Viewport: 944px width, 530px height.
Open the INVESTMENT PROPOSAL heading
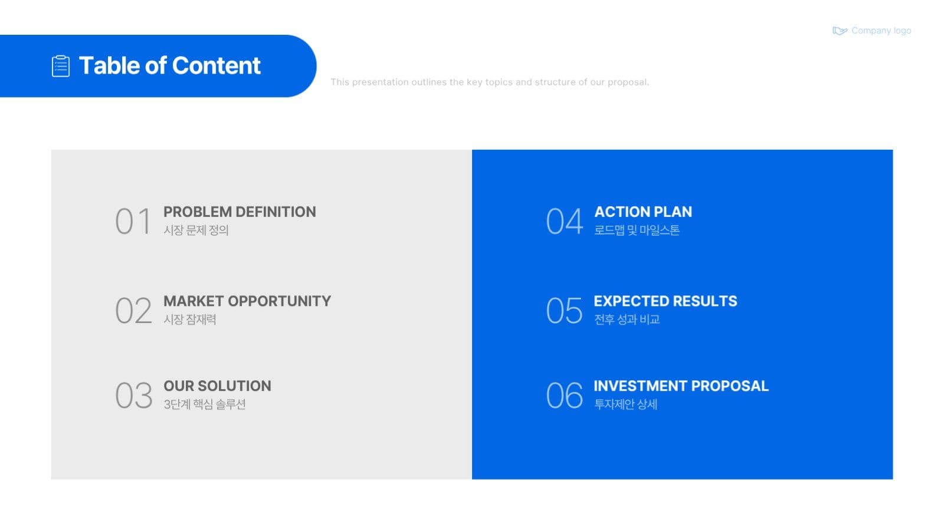pos(681,386)
